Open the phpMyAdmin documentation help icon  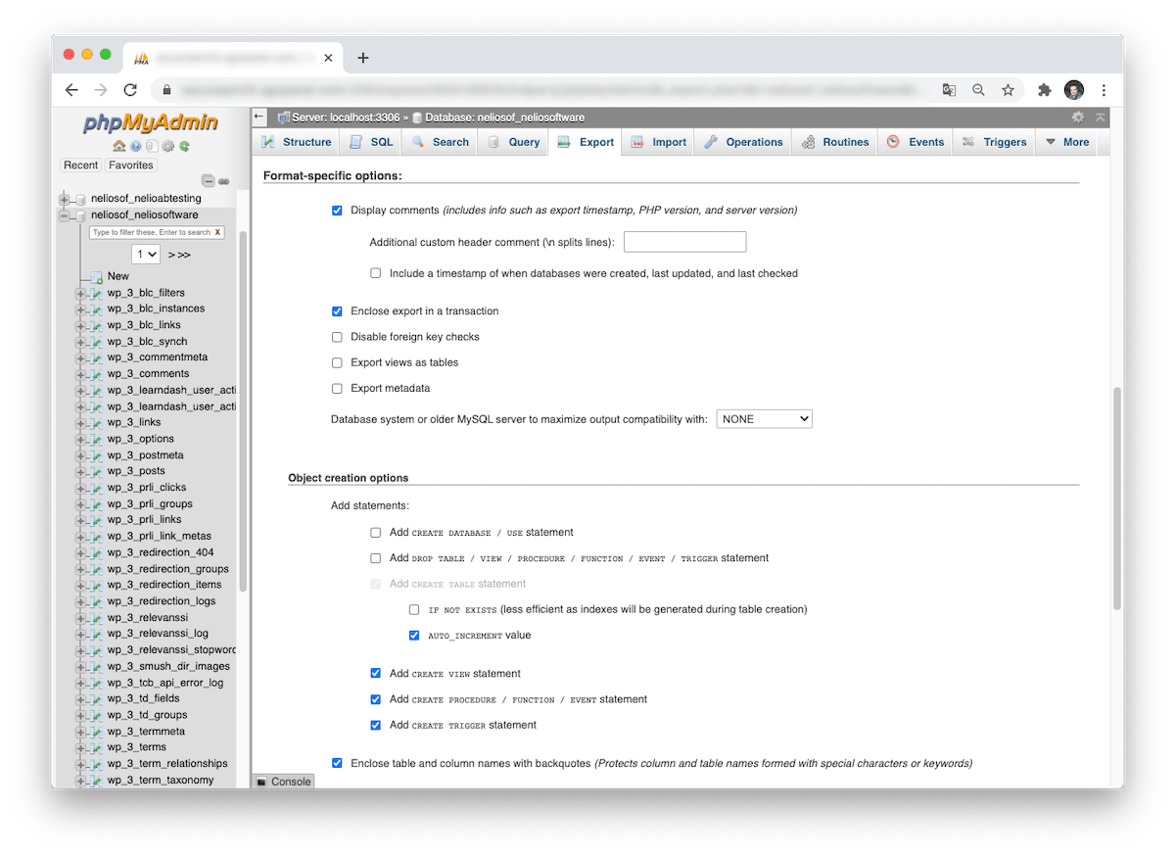click(135, 147)
